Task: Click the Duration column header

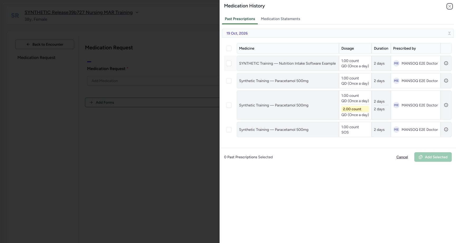Action: [381, 48]
